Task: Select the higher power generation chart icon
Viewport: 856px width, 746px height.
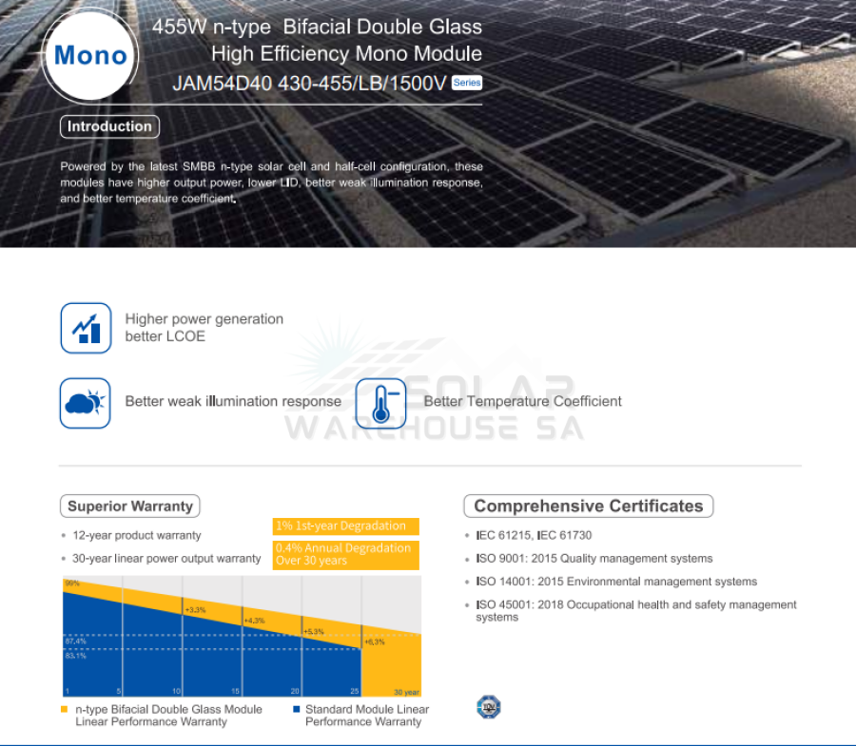Action: point(87,328)
